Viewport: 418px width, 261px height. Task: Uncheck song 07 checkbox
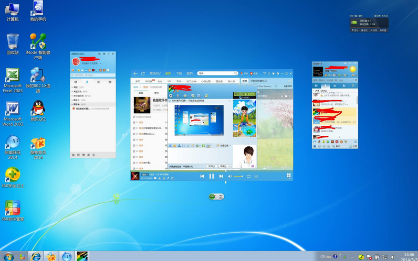pyautogui.click(x=134, y=157)
